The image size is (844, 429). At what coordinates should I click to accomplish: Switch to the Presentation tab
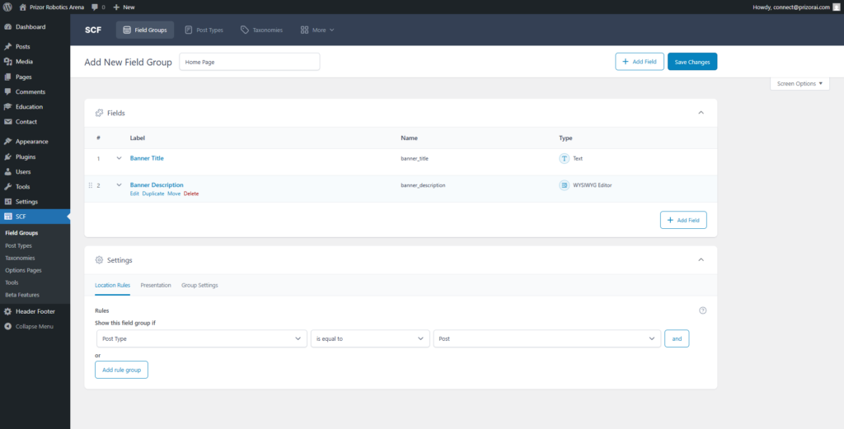click(156, 285)
